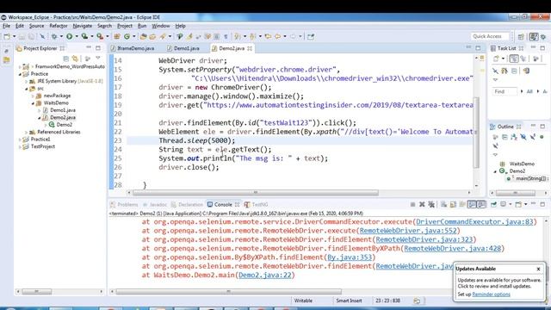The height and width of the screenshot is (310, 551).
Task: Click the Terminate icon in the Console toolbar
Action: pyautogui.click(x=412, y=204)
